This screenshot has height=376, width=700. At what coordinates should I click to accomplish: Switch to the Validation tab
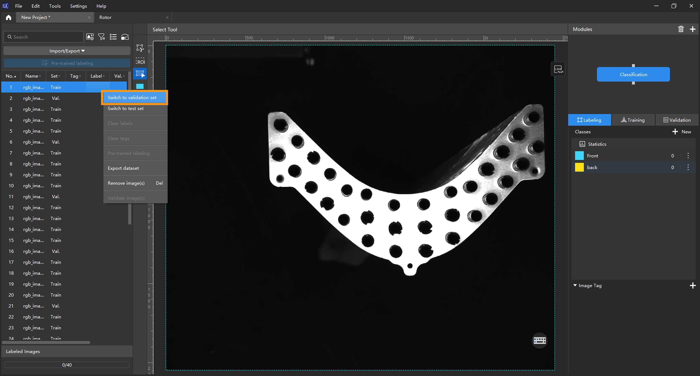(677, 120)
